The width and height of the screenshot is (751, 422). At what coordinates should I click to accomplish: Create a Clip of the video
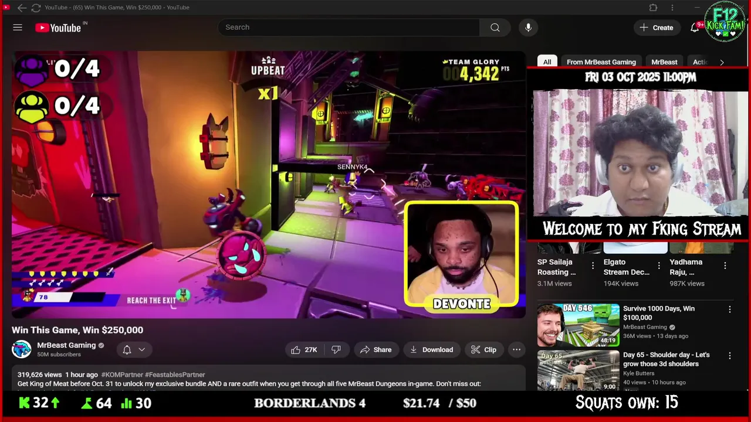(x=484, y=350)
